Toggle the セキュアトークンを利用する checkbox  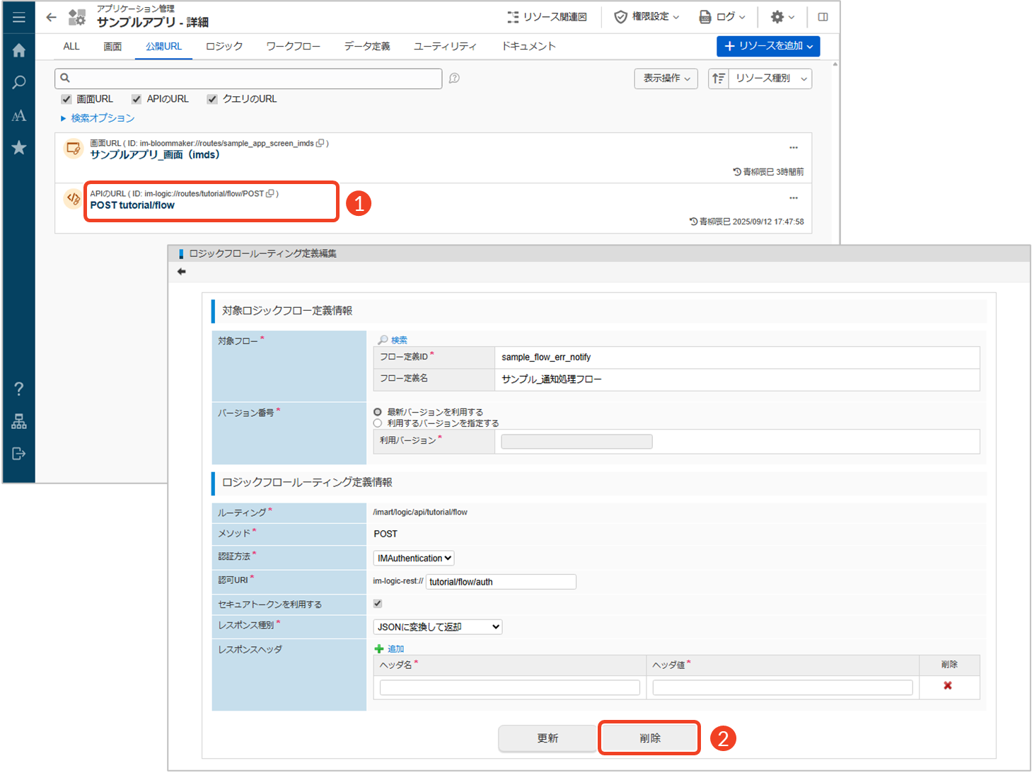(x=378, y=604)
